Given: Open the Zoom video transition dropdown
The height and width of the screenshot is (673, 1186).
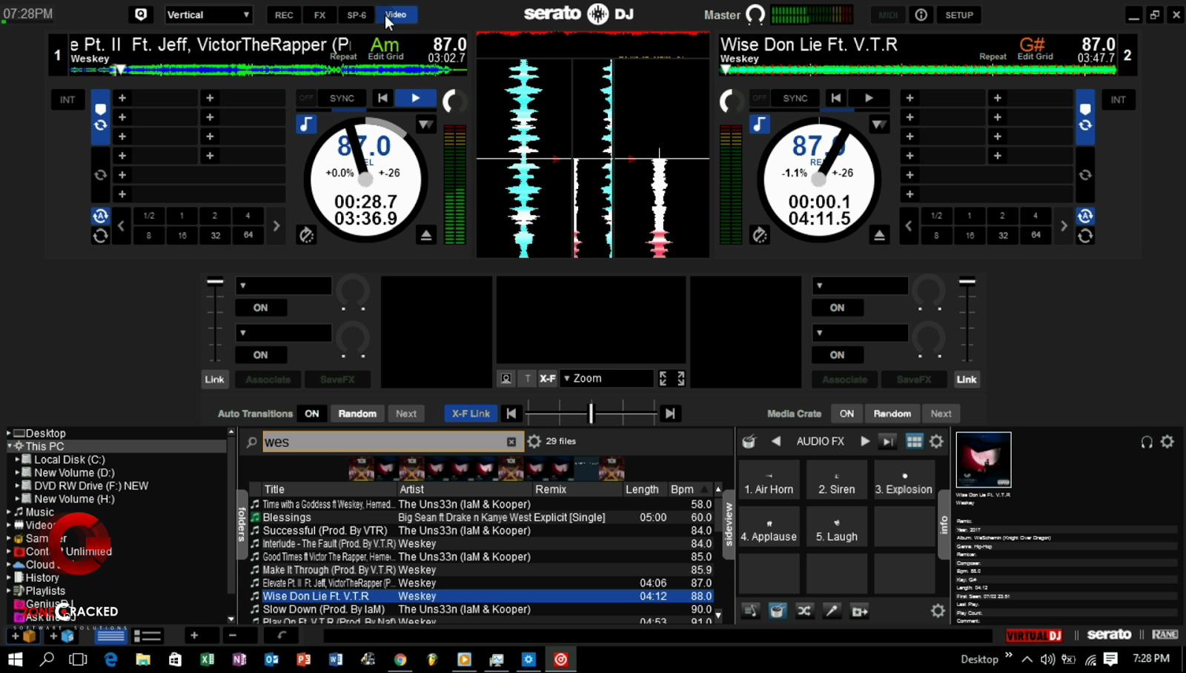Looking at the screenshot, I should pos(607,379).
